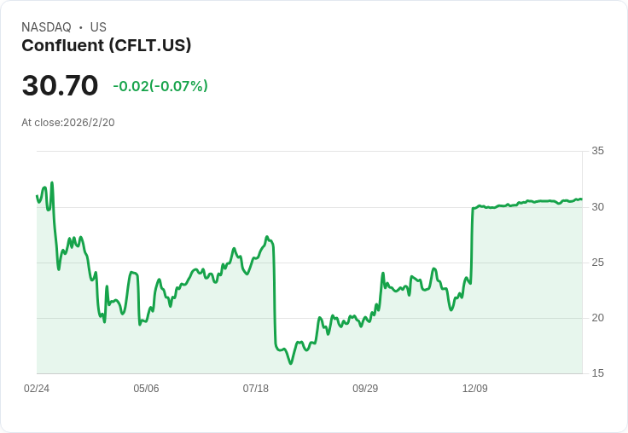628x433 pixels.
Task: Click the US market label in header
Action: click(98, 27)
